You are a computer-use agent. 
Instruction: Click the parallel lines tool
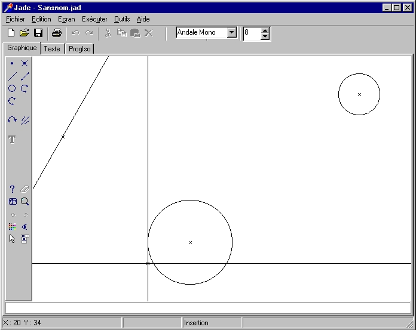[x=25, y=120]
